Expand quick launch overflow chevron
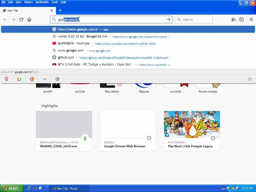 (x=47, y=187)
